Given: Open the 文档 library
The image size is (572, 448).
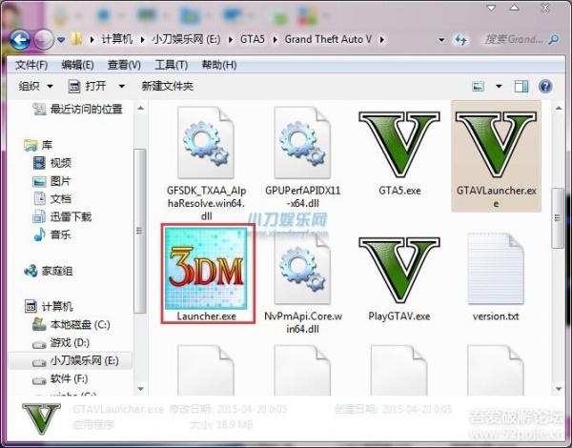Looking at the screenshot, I should coord(51,199).
